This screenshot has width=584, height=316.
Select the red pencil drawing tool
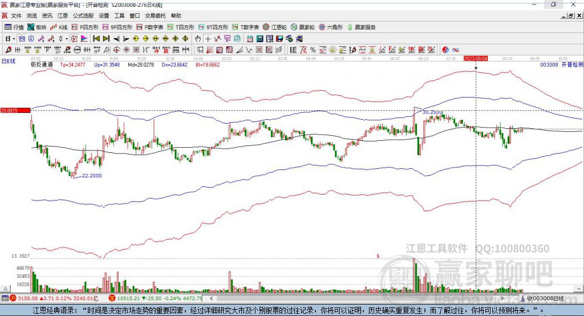8,50
